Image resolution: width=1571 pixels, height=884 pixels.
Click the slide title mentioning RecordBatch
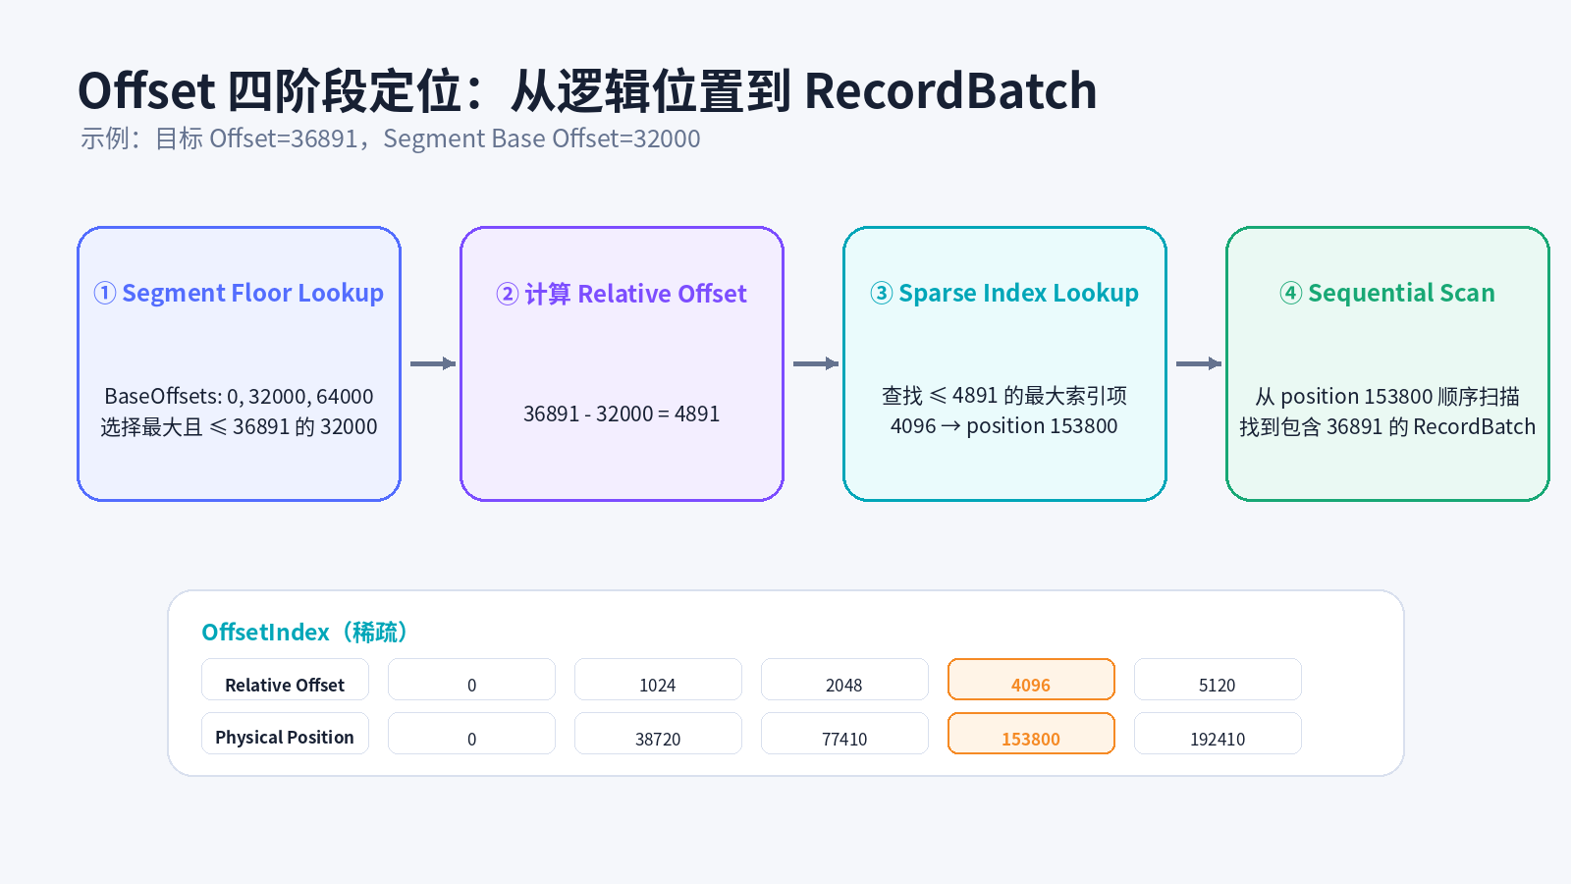pos(587,90)
